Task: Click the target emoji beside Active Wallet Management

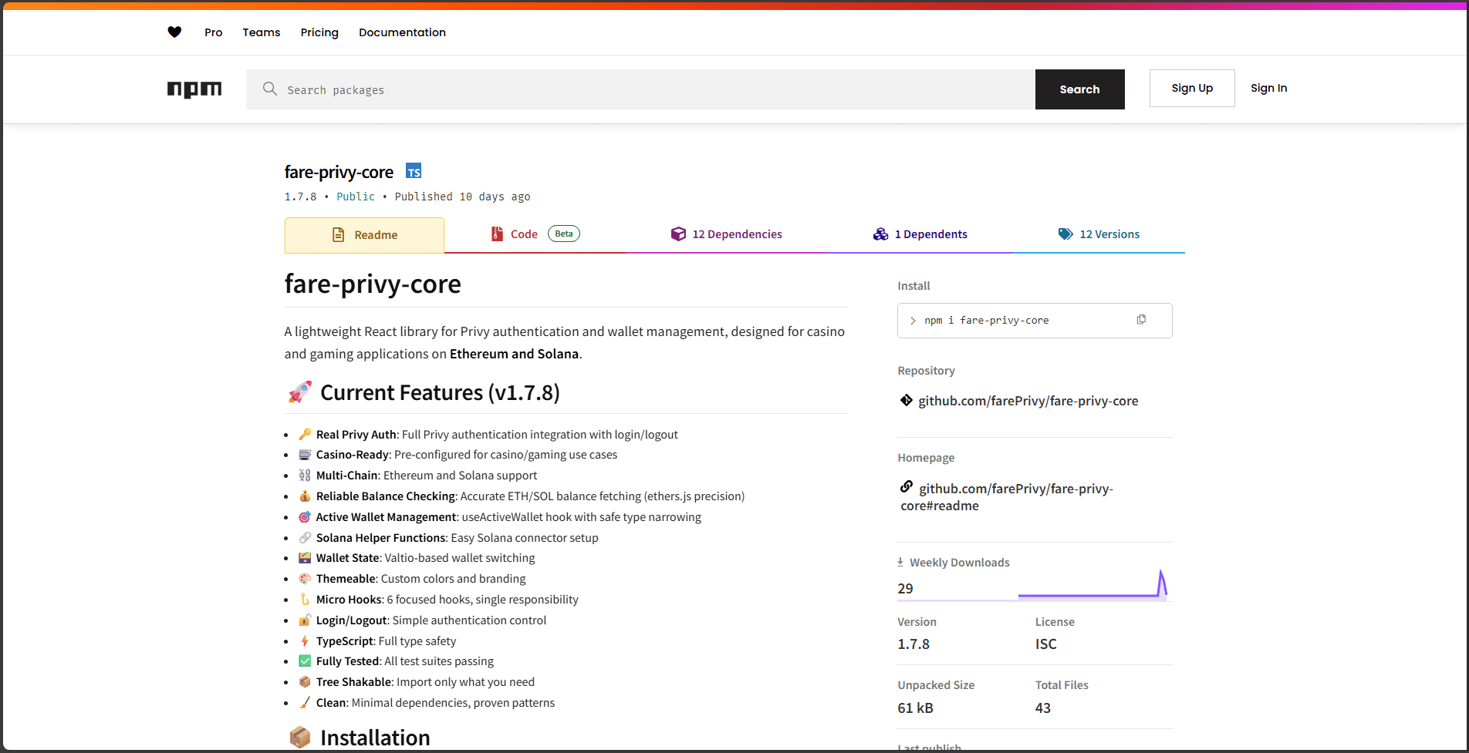Action: [x=306, y=516]
